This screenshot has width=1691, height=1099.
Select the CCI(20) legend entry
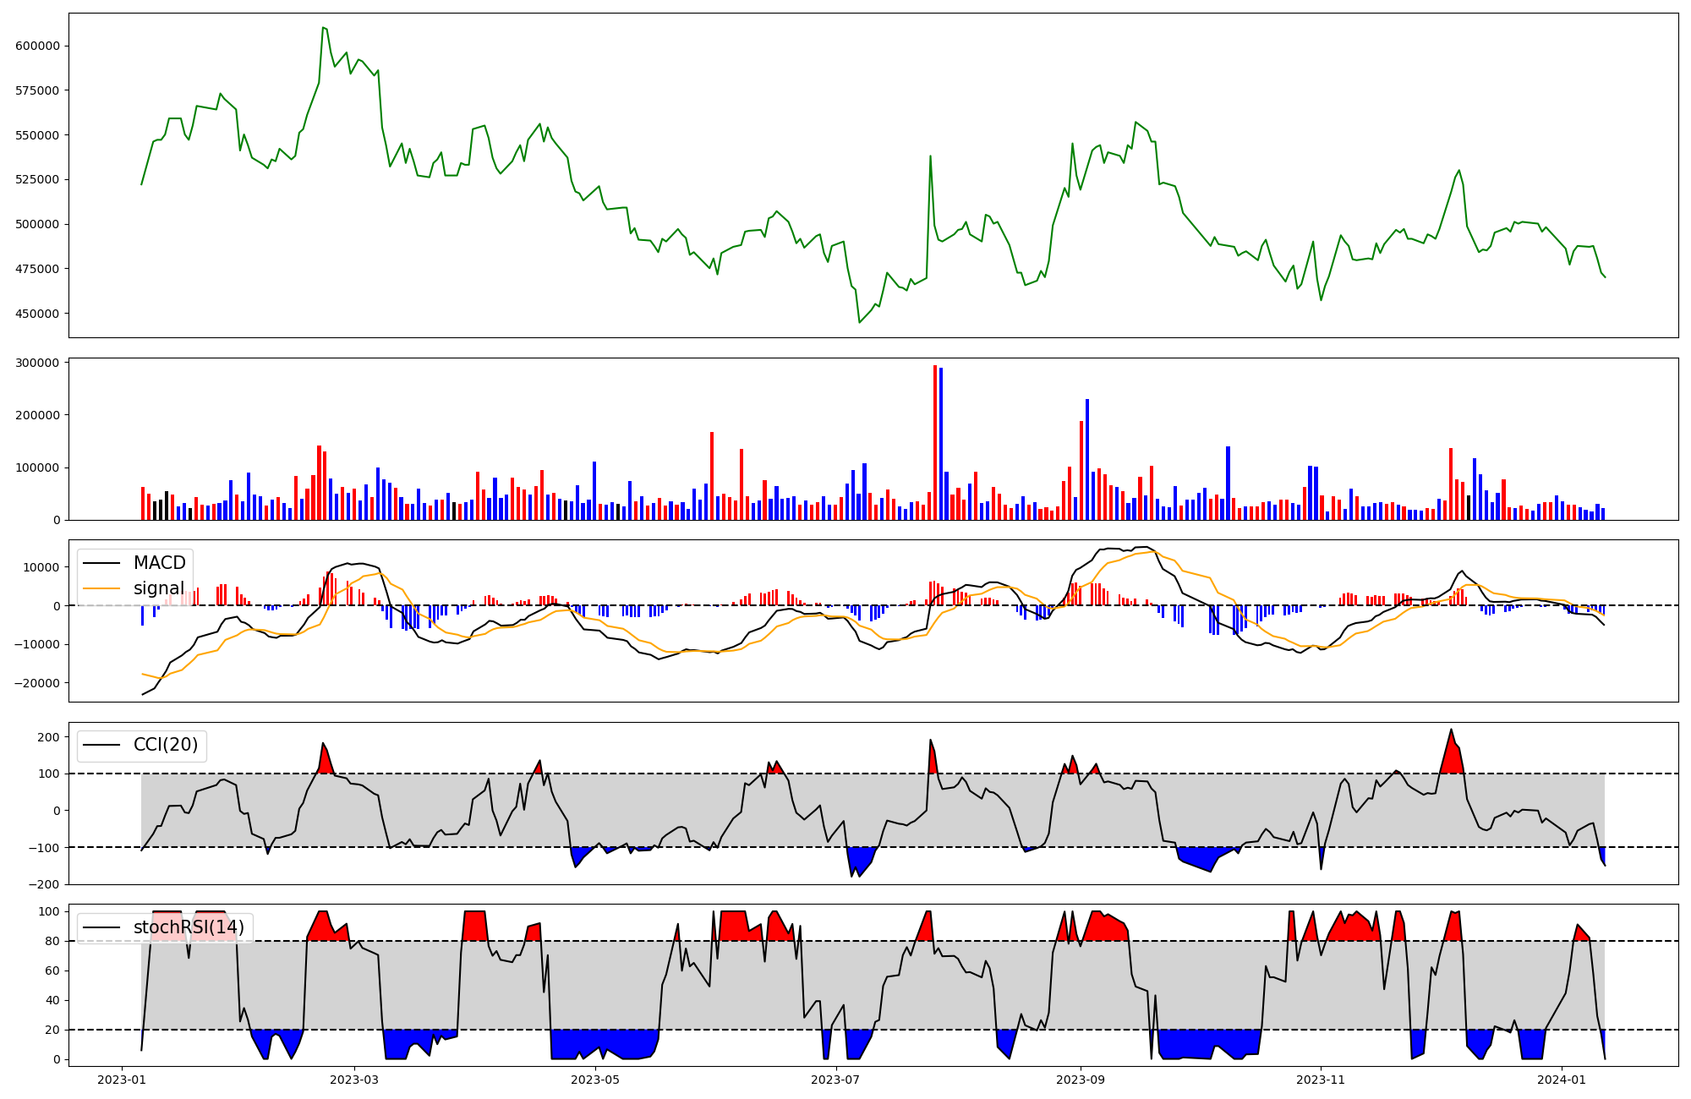coord(166,745)
